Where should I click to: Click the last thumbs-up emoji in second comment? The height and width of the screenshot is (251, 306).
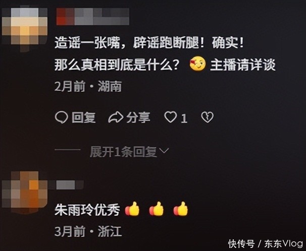(180, 209)
